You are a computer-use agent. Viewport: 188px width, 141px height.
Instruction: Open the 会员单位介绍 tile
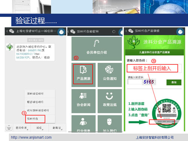[x=97, y=49]
